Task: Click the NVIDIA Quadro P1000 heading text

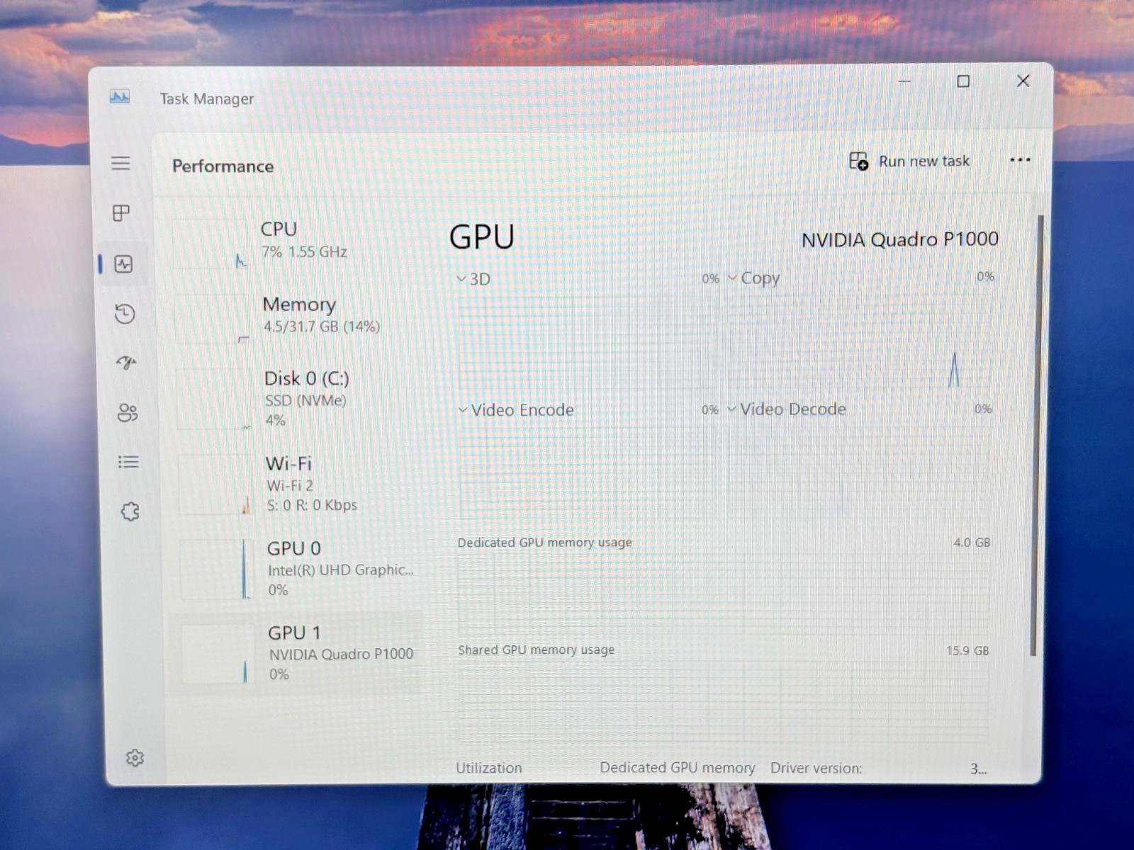Action: click(899, 239)
